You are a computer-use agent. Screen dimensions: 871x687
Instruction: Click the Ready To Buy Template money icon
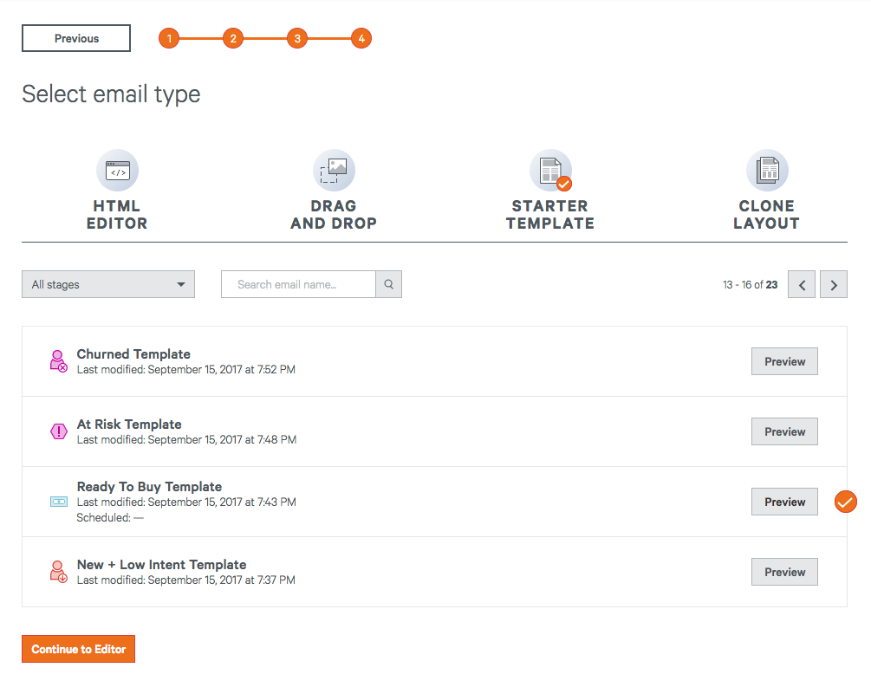pyautogui.click(x=59, y=502)
